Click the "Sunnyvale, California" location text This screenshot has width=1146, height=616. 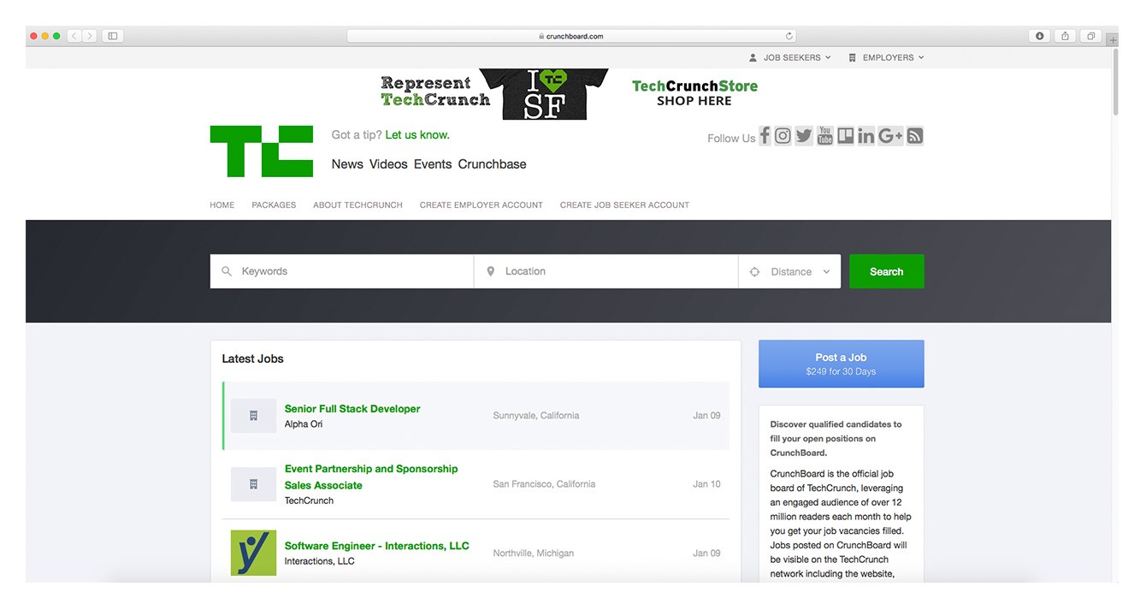pos(536,416)
